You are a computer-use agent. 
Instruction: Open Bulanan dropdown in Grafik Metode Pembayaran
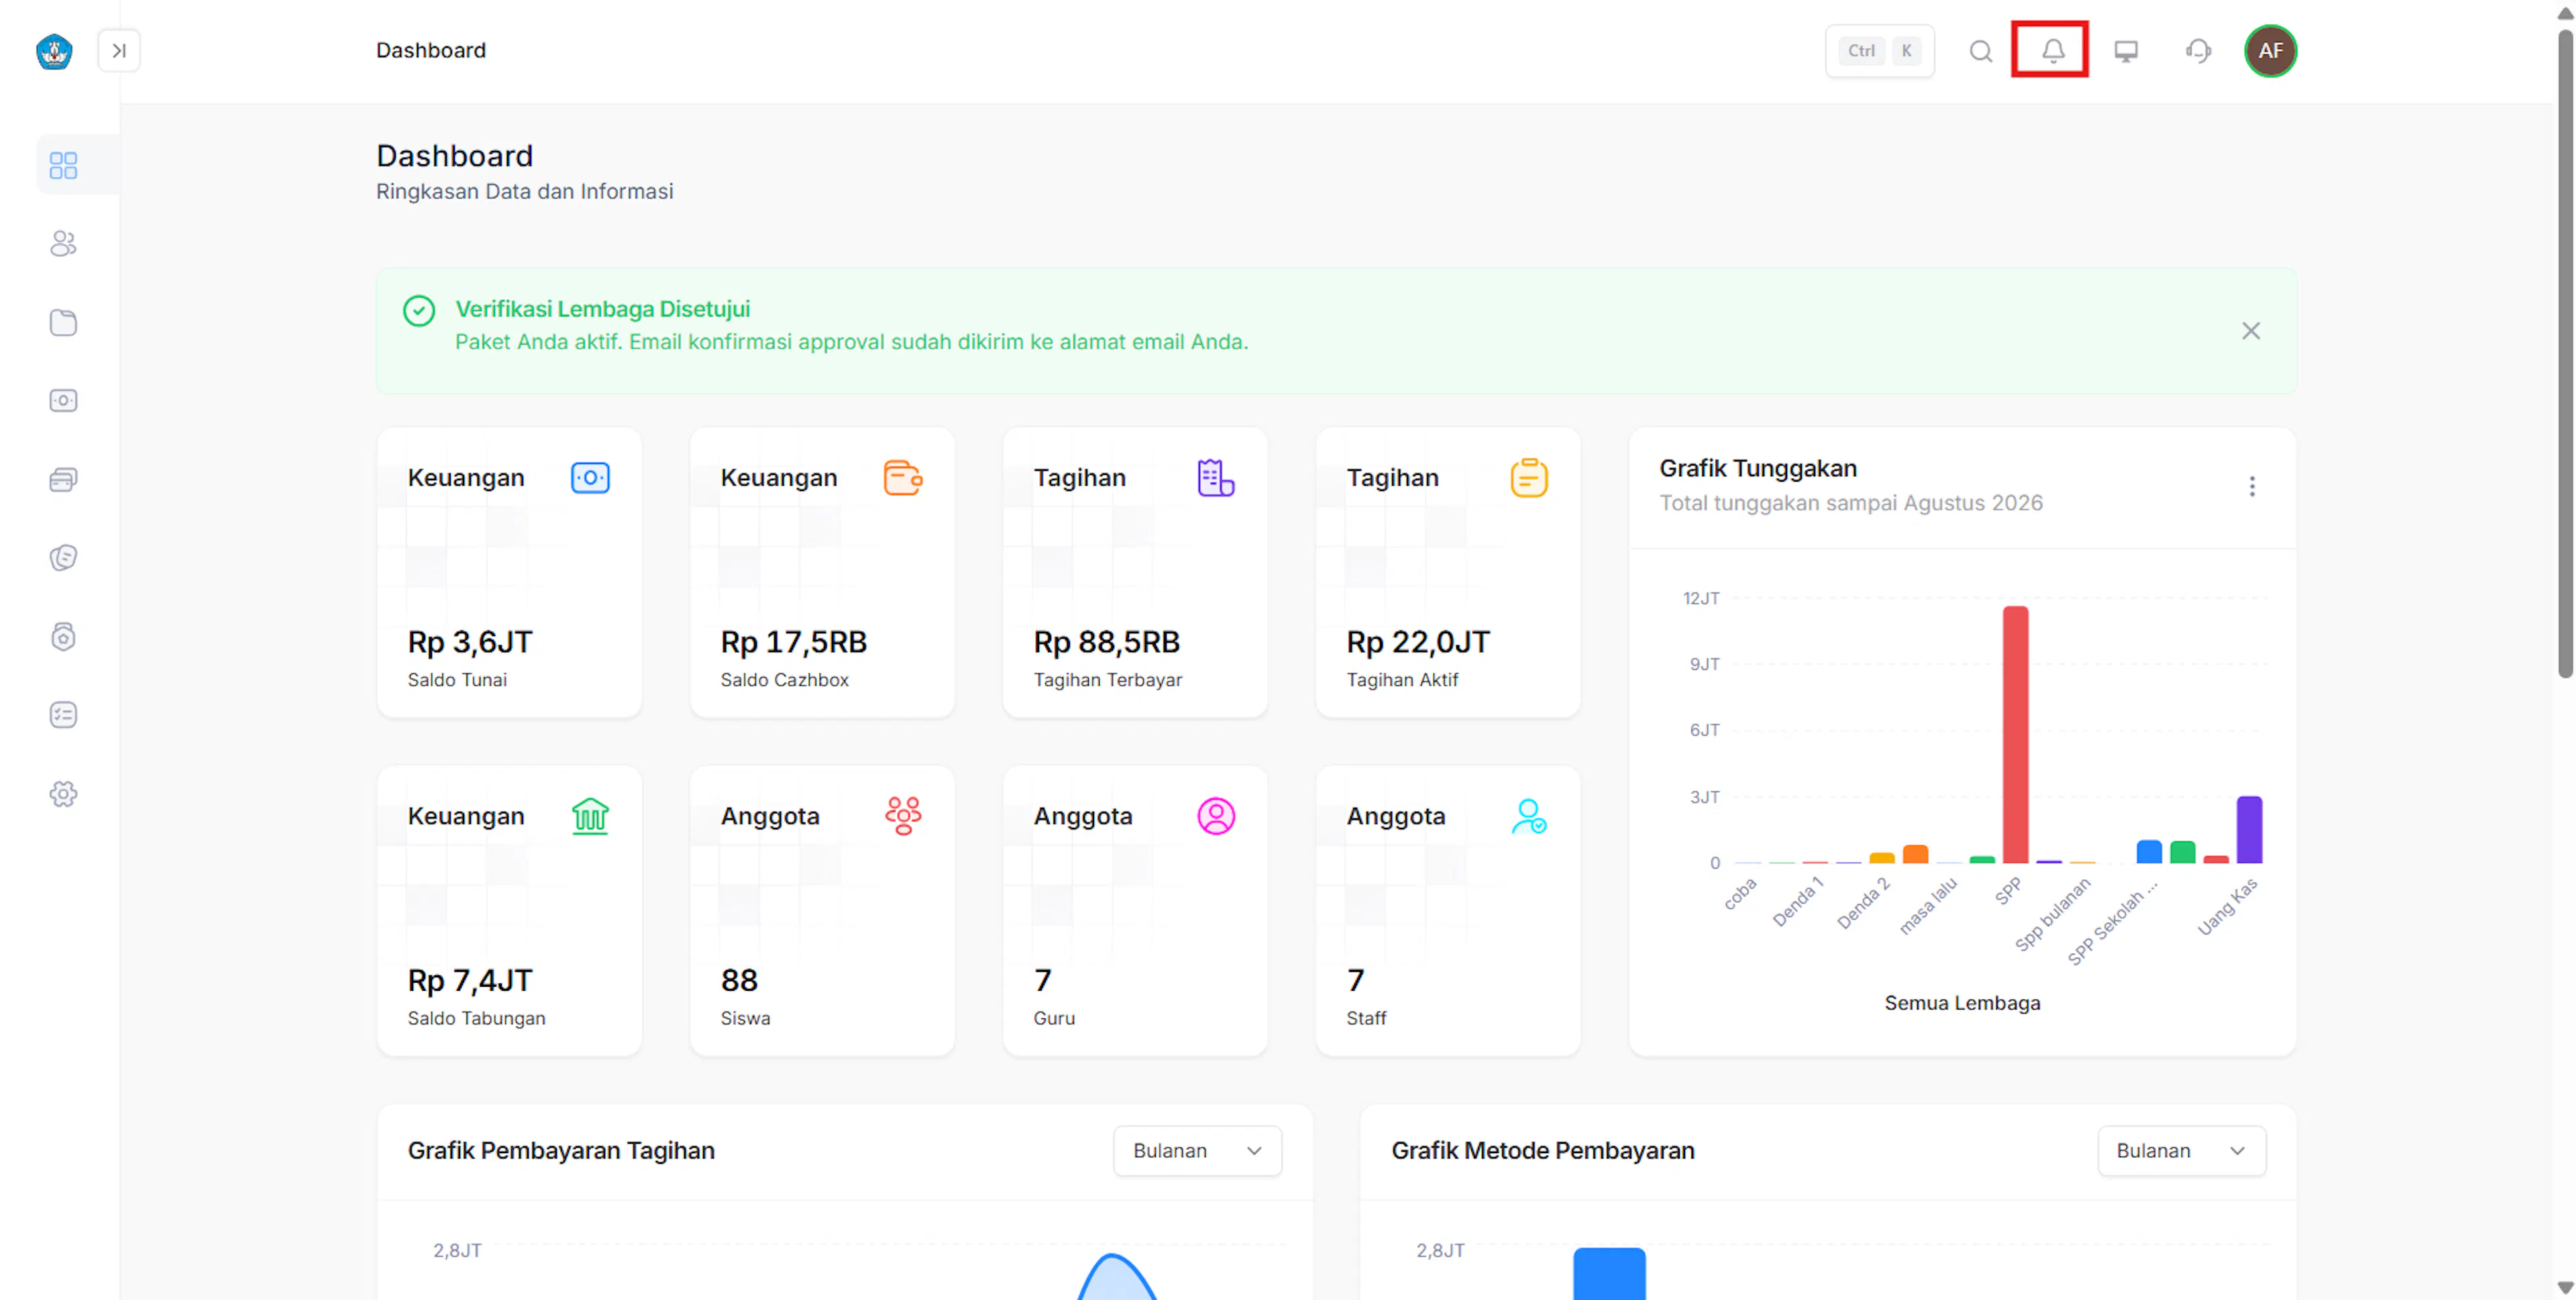click(2181, 1150)
